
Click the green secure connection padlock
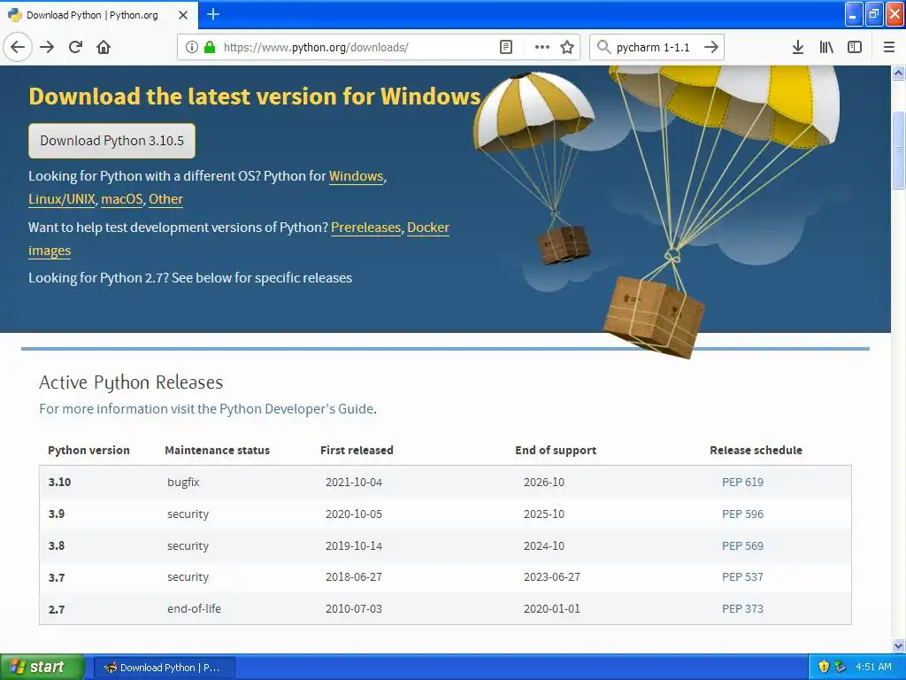click(210, 47)
